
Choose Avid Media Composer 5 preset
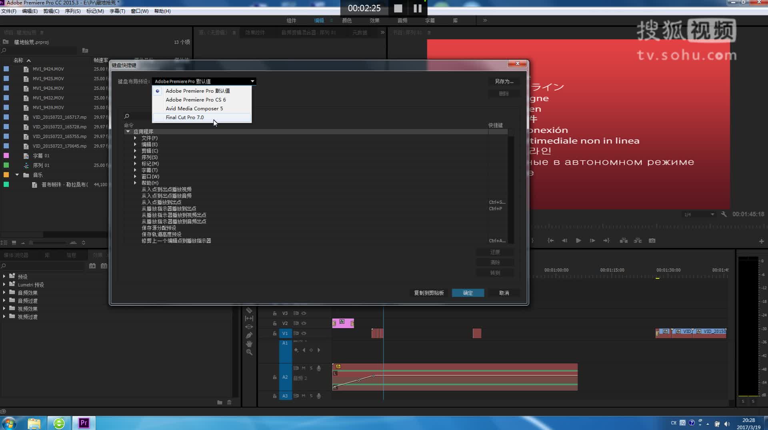202,109
